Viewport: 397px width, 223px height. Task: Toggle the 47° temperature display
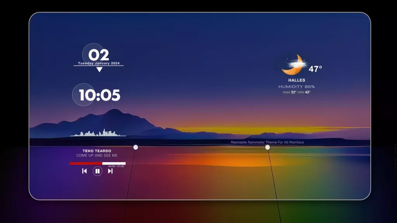pyautogui.click(x=315, y=70)
